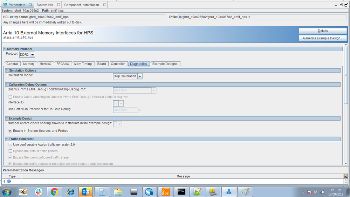Click the IP file path field
Viewport: 350px width, 197px height.
coord(262,17)
